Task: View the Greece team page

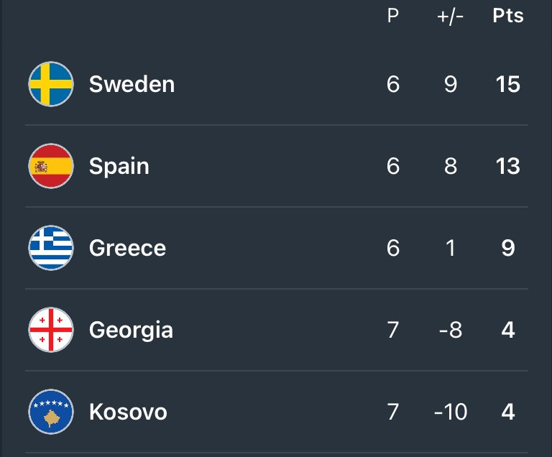Action: [x=127, y=248]
